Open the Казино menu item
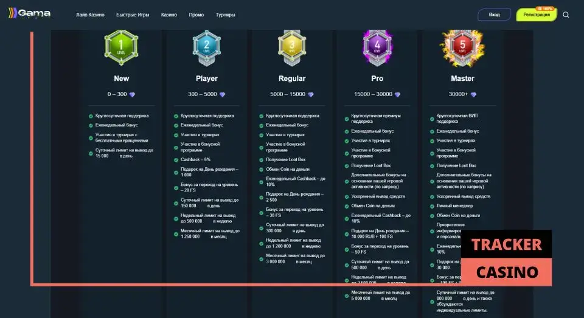Viewport: 584px width, 318px height. [x=169, y=15]
